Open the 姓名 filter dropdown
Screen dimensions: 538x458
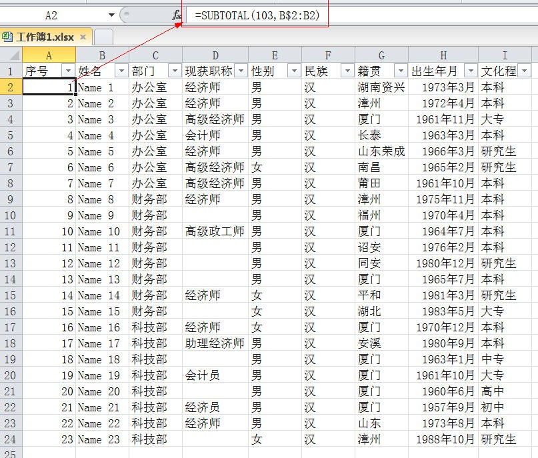(121, 71)
